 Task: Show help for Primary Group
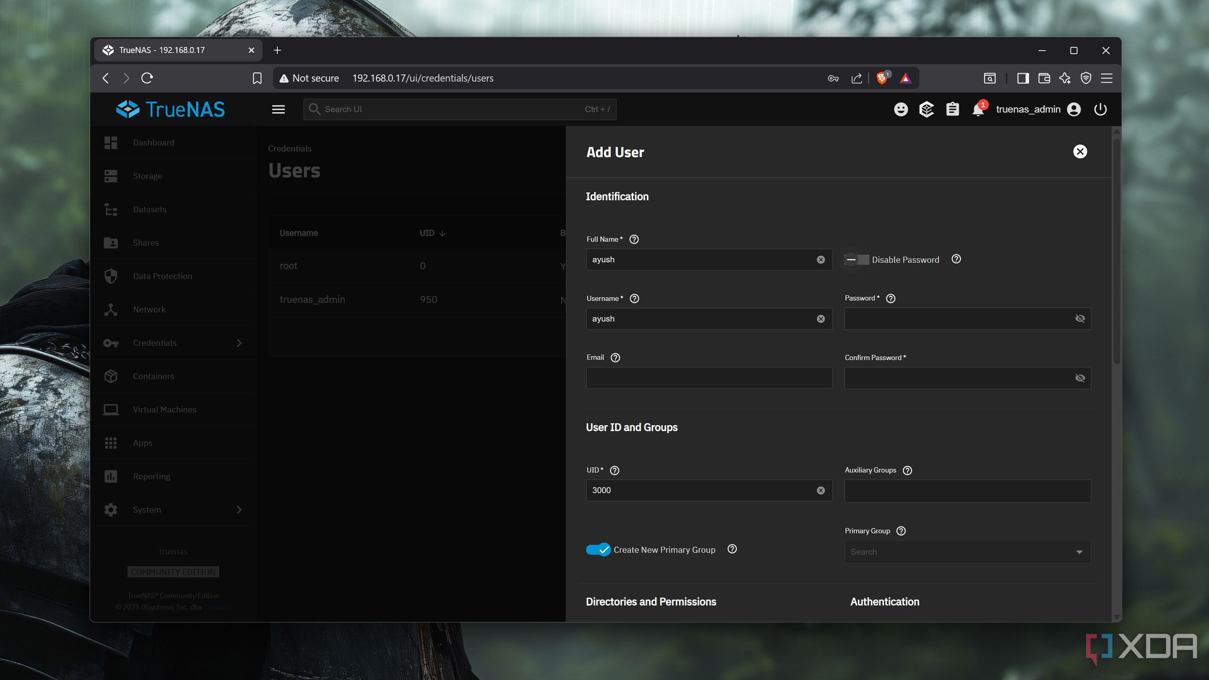(x=901, y=531)
